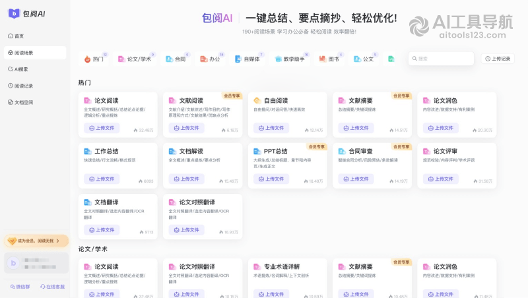Click the 会员专享 badge on PPT总结
This screenshot has width=528, height=298.
pos(317,146)
